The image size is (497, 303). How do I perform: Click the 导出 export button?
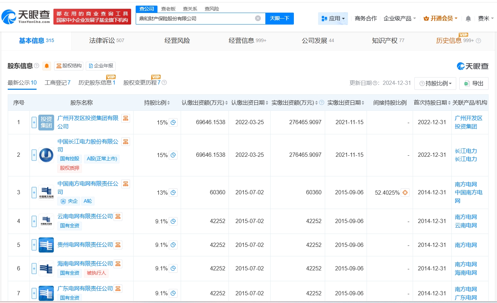(474, 83)
